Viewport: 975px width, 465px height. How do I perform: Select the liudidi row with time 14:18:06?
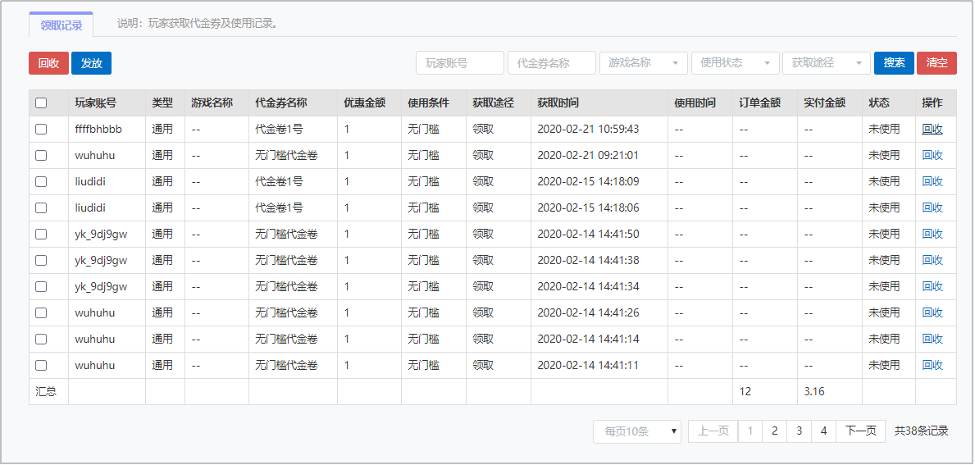tap(41, 207)
